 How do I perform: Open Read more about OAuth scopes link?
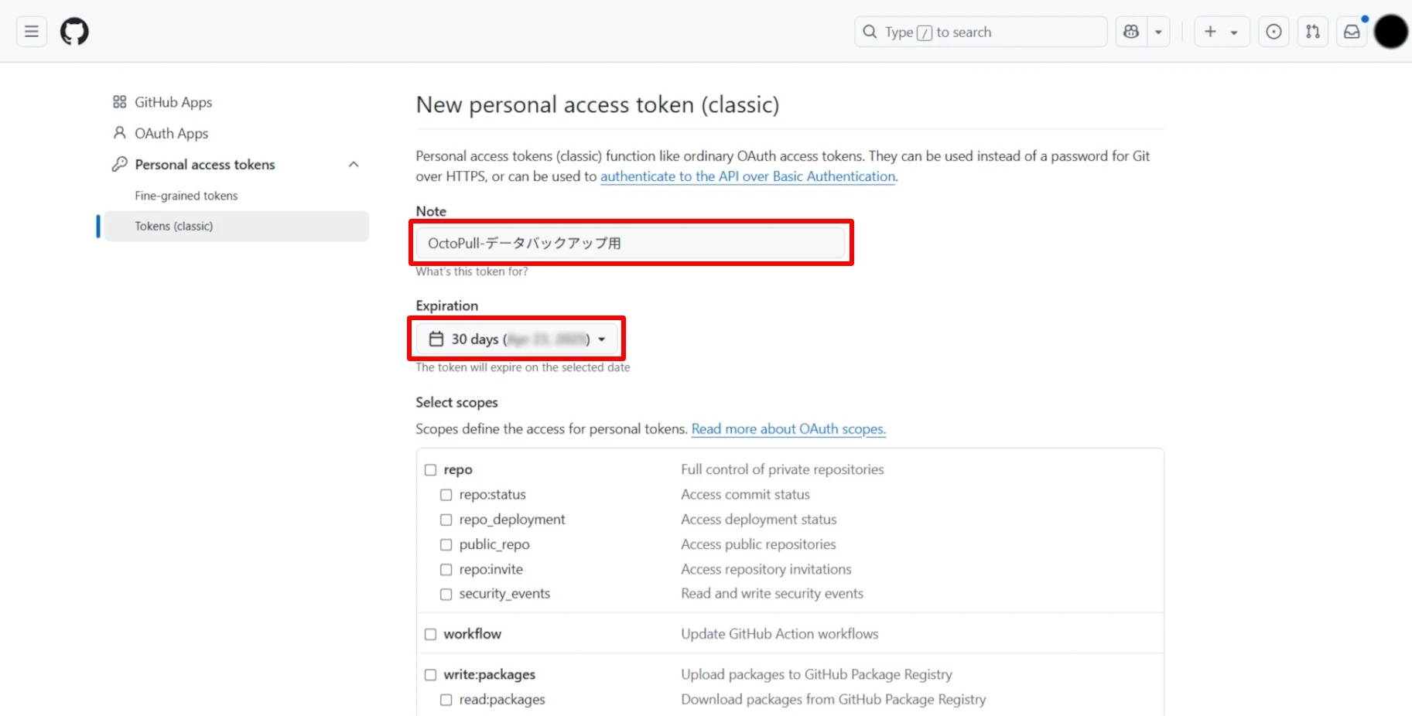pos(788,429)
